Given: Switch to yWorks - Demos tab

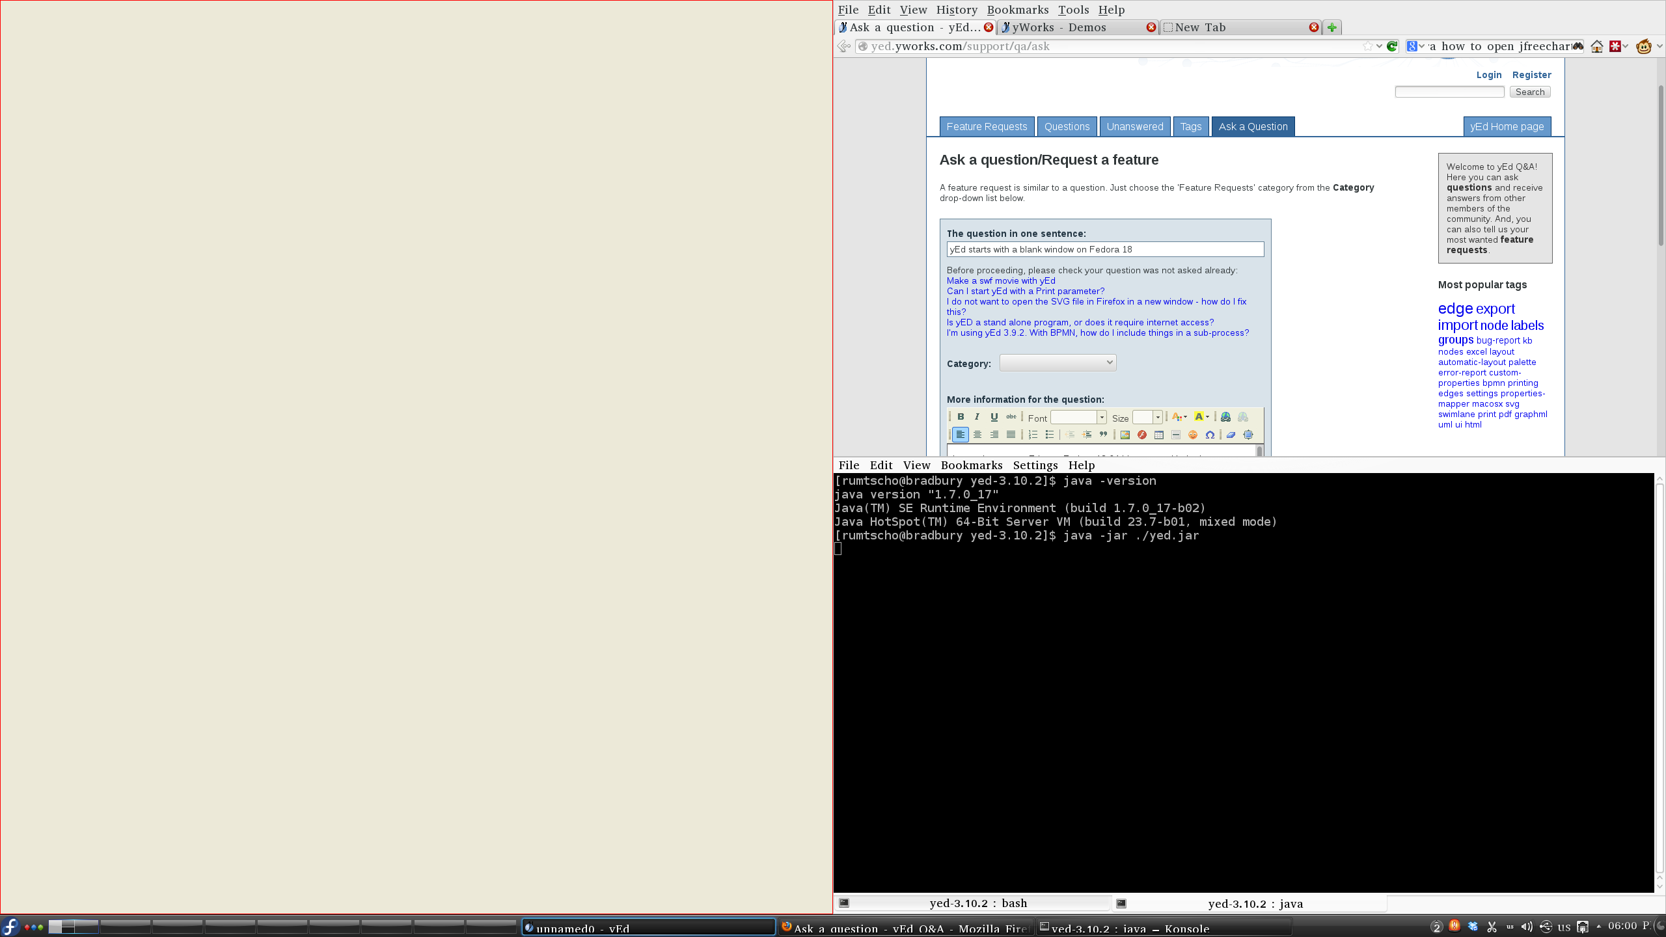Looking at the screenshot, I should point(1078,27).
